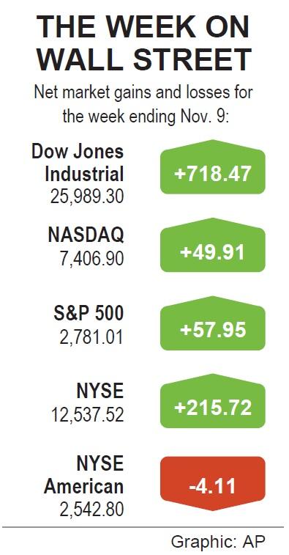
Task: Click the Dow closing value 25,989.30
Action: (87, 196)
